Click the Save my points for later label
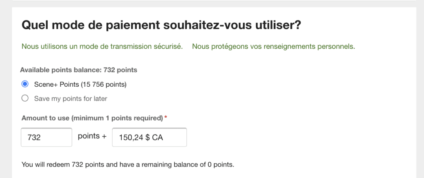The height and width of the screenshot is (178, 424). tap(70, 98)
